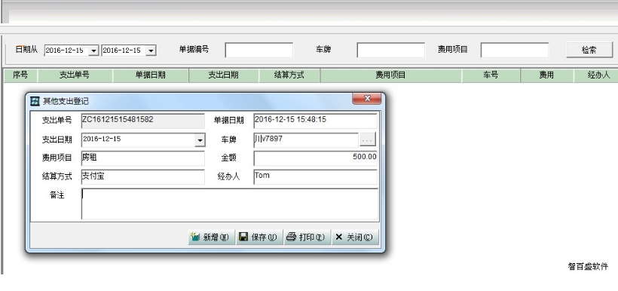
Task: Click the 支出单号 column header
Action: pos(75,75)
